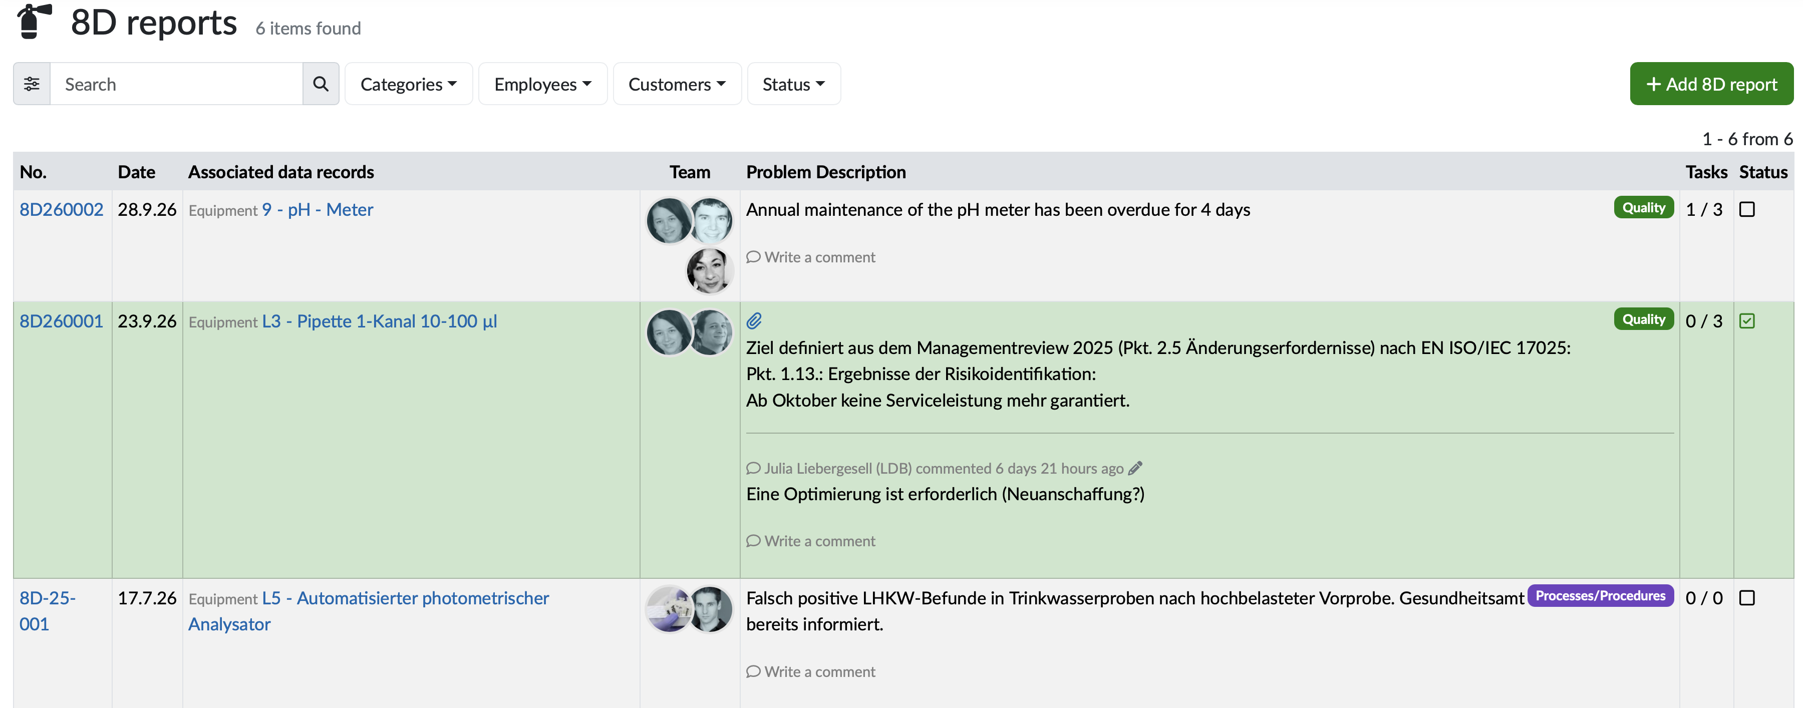This screenshot has height=708, width=1803.
Task: Click the second team avatar in 8D260001 row
Action: pyautogui.click(x=711, y=332)
